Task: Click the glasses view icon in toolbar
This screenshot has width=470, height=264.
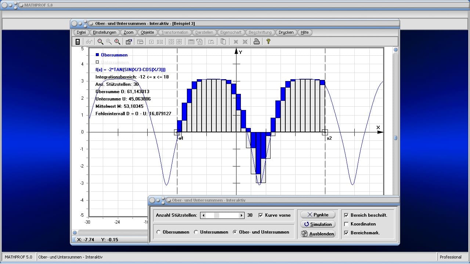Action: tap(89, 42)
